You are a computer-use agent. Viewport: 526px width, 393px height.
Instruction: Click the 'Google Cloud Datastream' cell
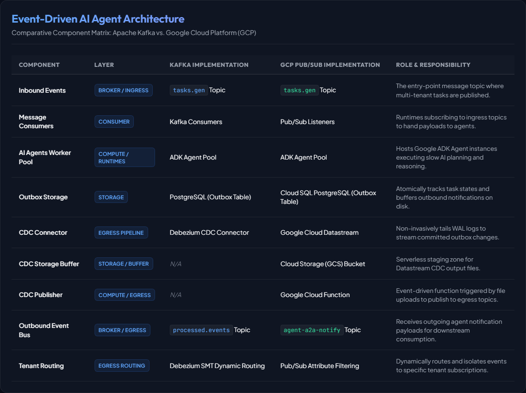tap(319, 232)
